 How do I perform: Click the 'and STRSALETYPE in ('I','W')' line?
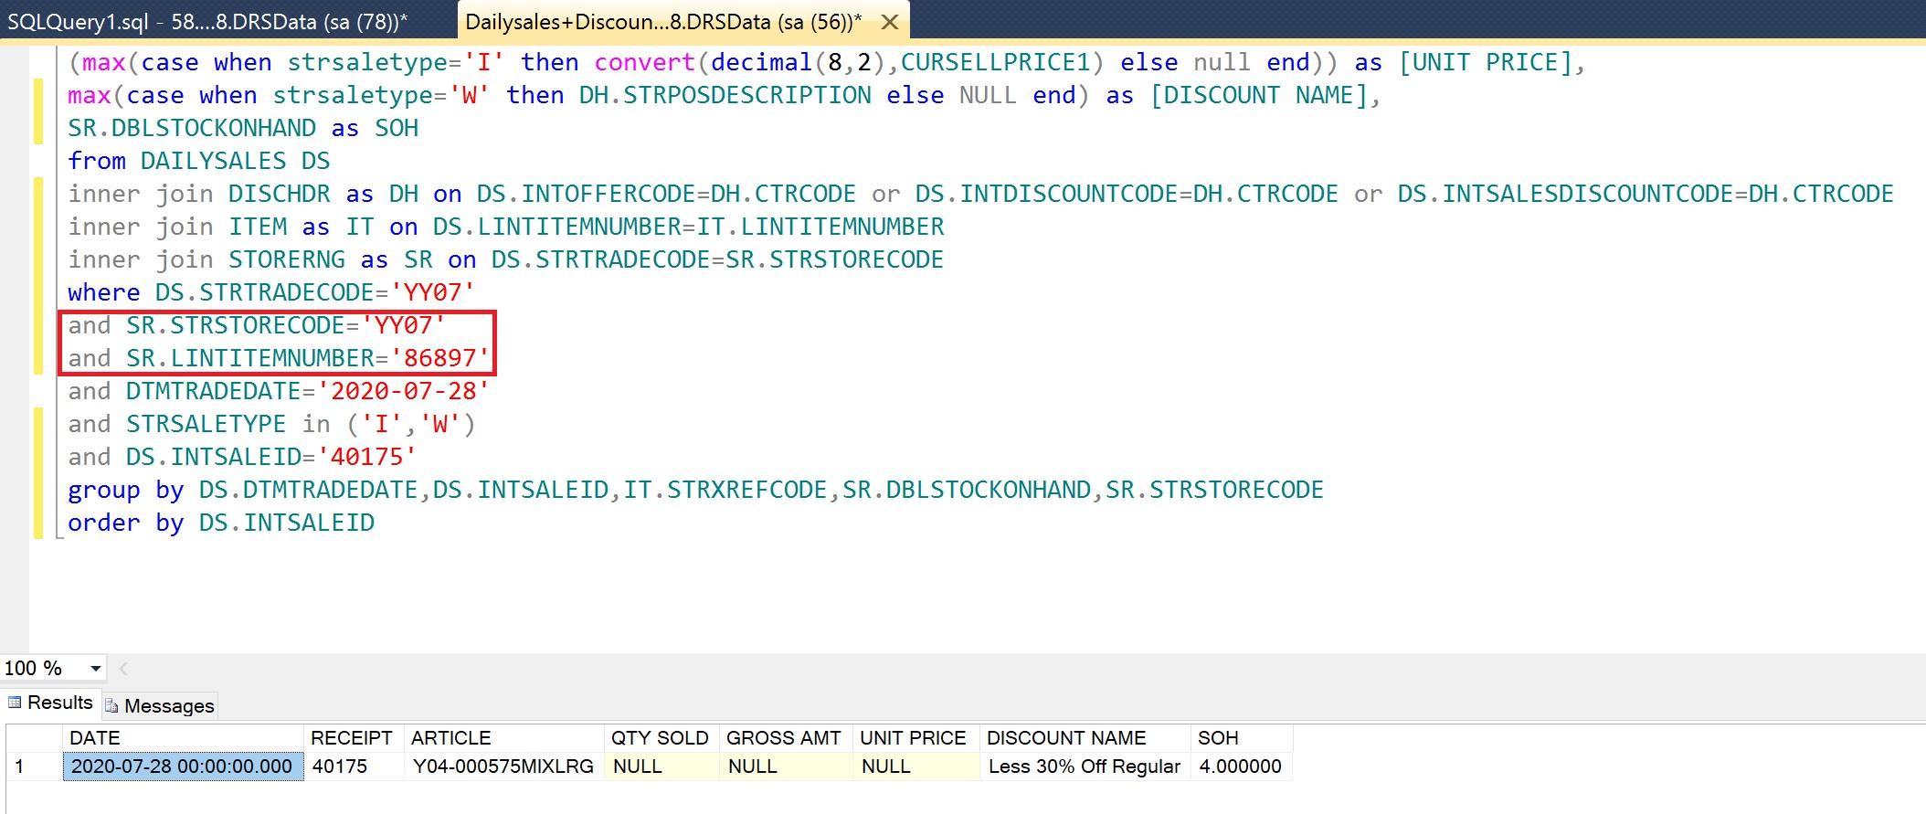[271, 424]
